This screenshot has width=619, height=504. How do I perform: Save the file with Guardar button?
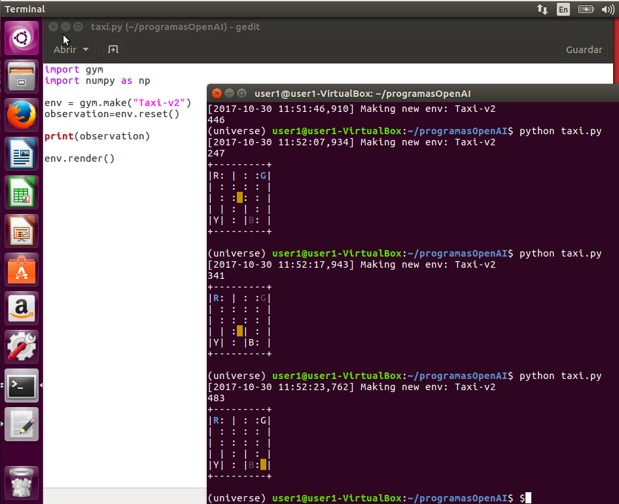coord(584,49)
